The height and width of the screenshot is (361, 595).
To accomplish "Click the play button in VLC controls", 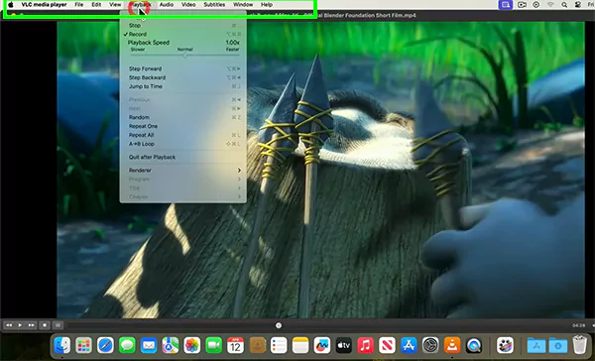I will point(20,325).
